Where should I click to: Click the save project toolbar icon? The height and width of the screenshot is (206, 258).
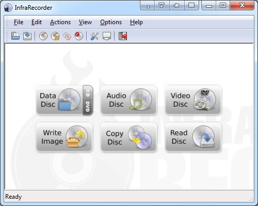tap(27, 36)
